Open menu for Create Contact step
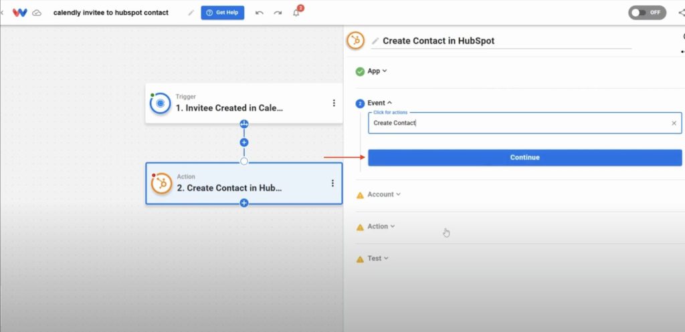685x332 pixels. pyautogui.click(x=332, y=183)
